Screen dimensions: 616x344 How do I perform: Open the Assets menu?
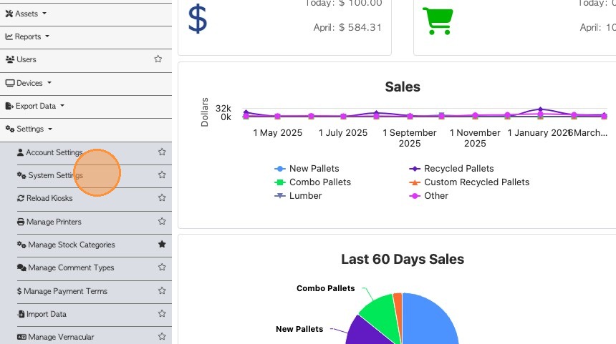click(x=26, y=13)
